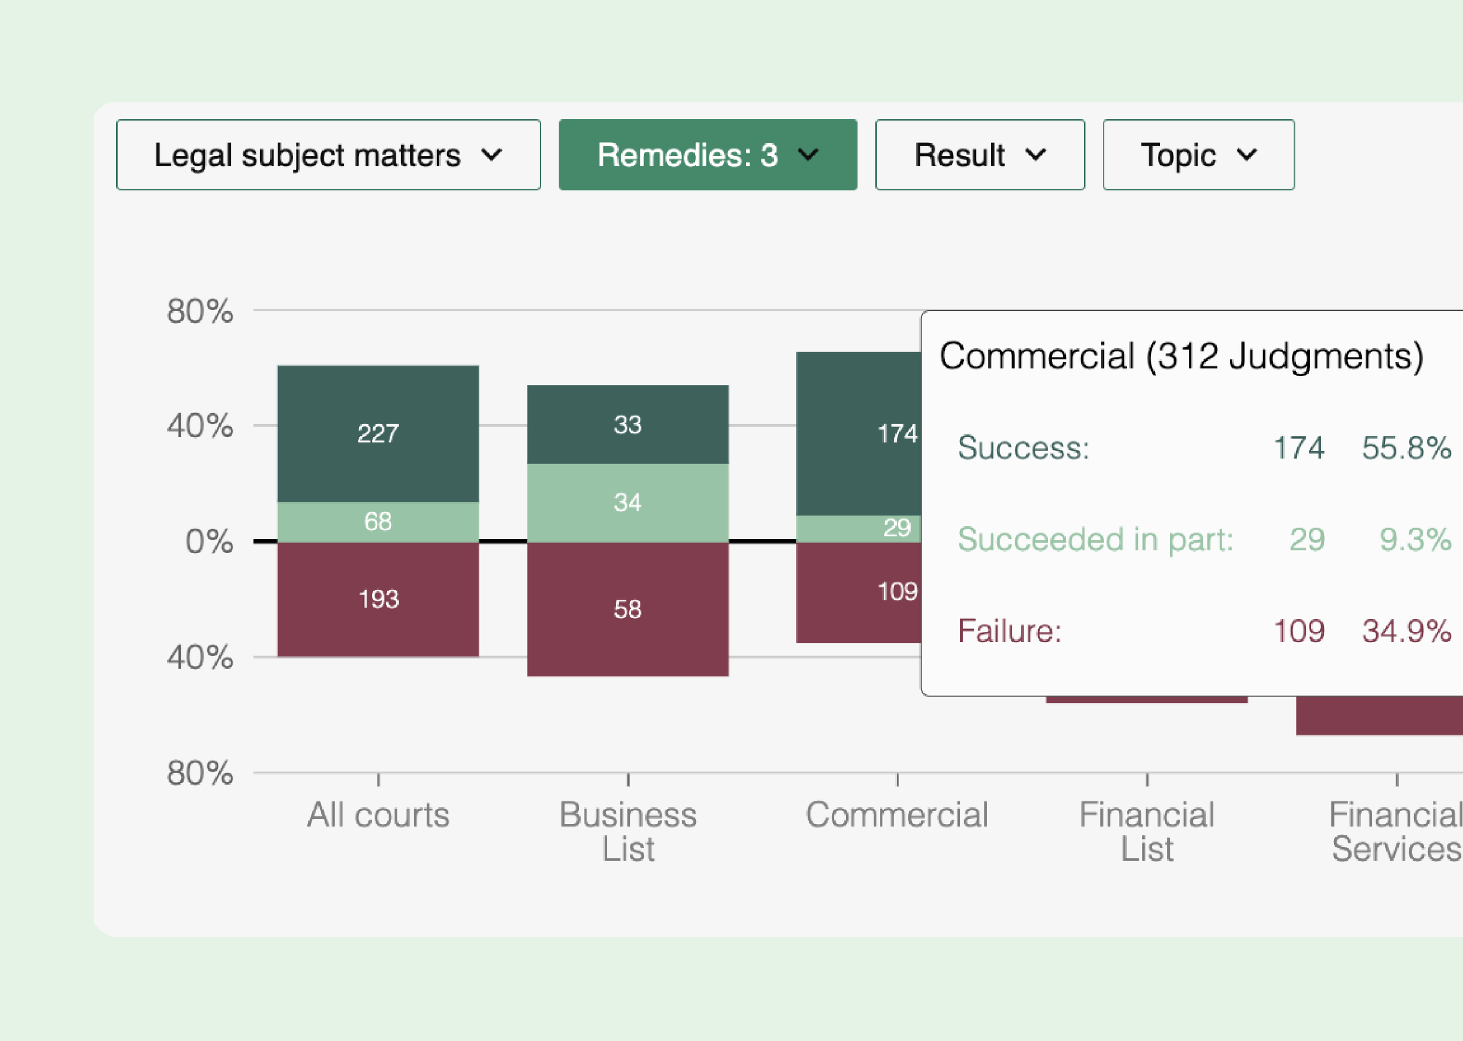This screenshot has width=1463, height=1041.
Task: Select All courts success segment 227
Action: click(378, 434)
